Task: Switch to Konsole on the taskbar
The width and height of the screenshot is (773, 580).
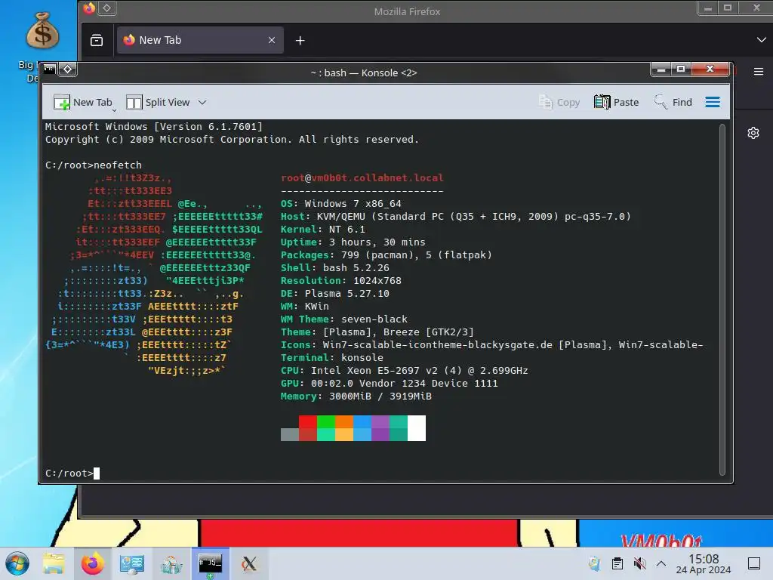Action: (x=210, y=563)
